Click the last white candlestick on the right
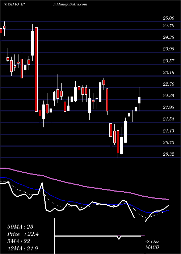The height and width of the screenshot is (254, 181). (x=139, y=100)
